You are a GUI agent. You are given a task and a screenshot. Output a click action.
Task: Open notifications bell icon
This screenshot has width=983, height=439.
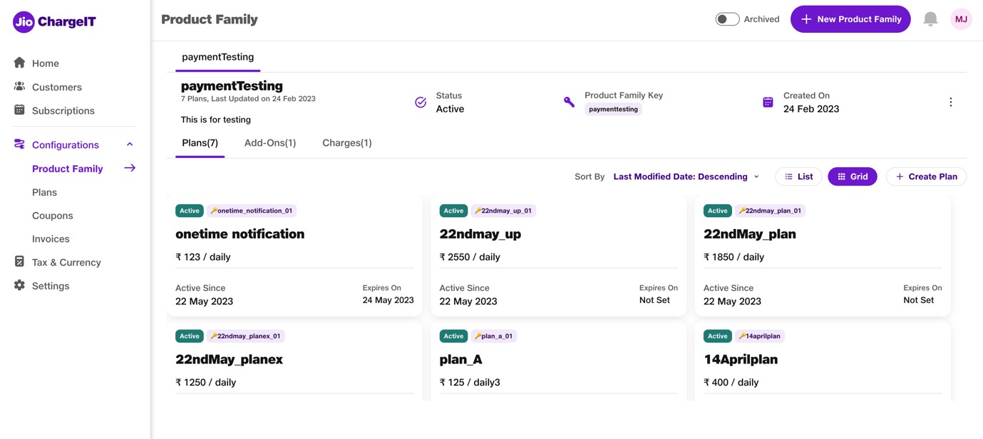(x=930, y=19)
